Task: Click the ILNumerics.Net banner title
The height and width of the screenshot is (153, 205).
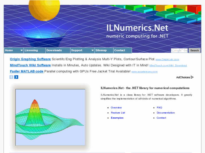Action: click(x=137, y=28)
